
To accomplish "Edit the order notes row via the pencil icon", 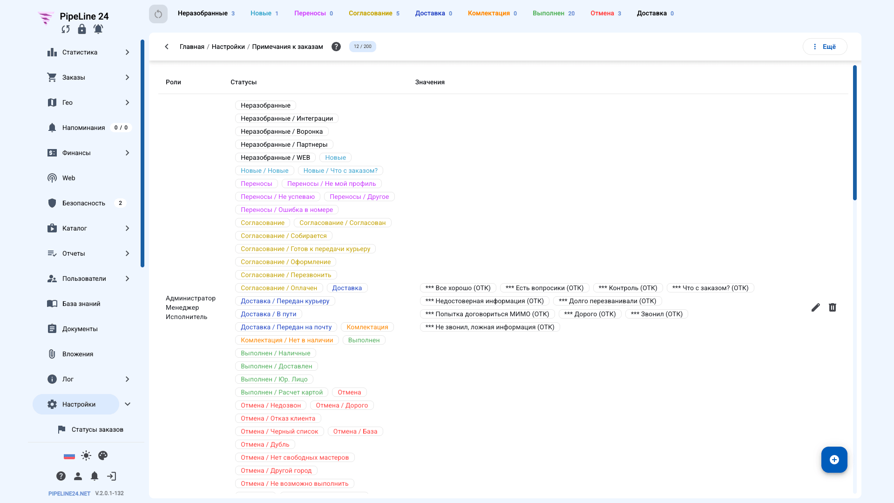I will [816, 307].
